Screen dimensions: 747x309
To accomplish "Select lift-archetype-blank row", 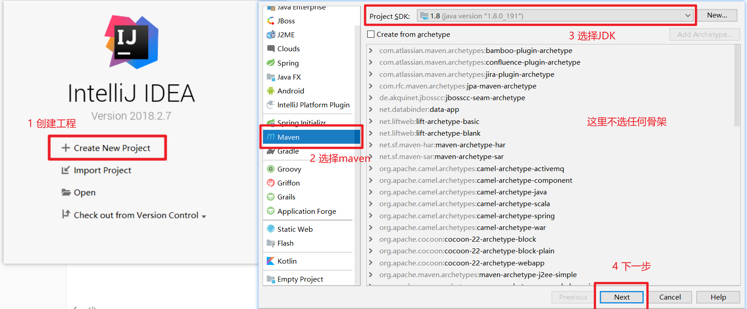I will [550, 133].
